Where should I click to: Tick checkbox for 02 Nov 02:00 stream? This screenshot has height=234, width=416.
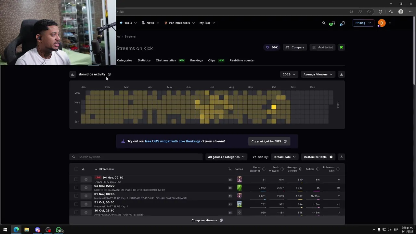pyautogui.click(x=76, y=188)
